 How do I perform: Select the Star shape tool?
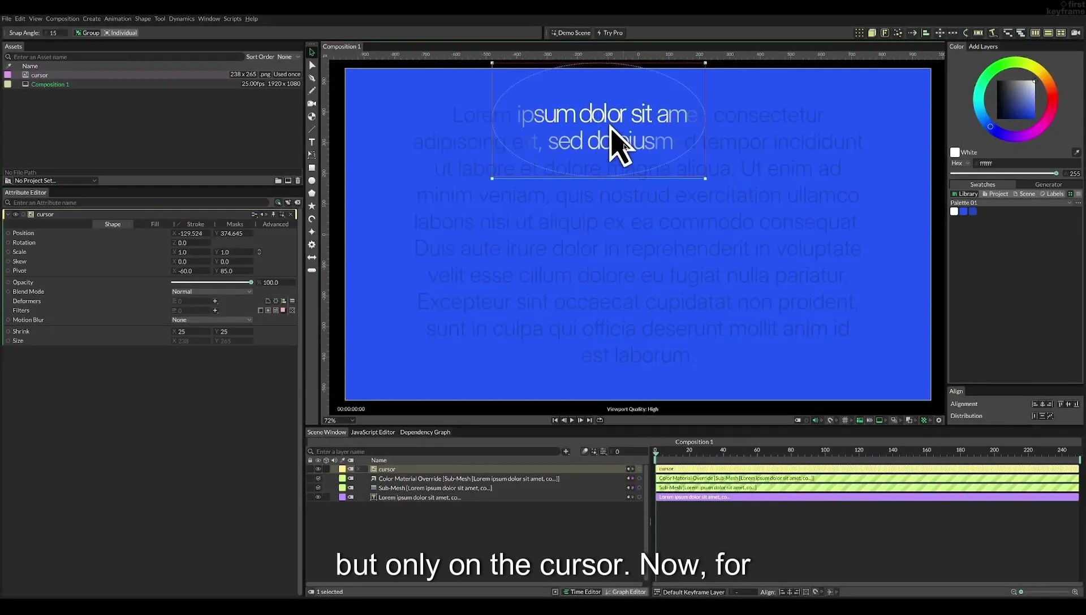click(x=312, y=206)
